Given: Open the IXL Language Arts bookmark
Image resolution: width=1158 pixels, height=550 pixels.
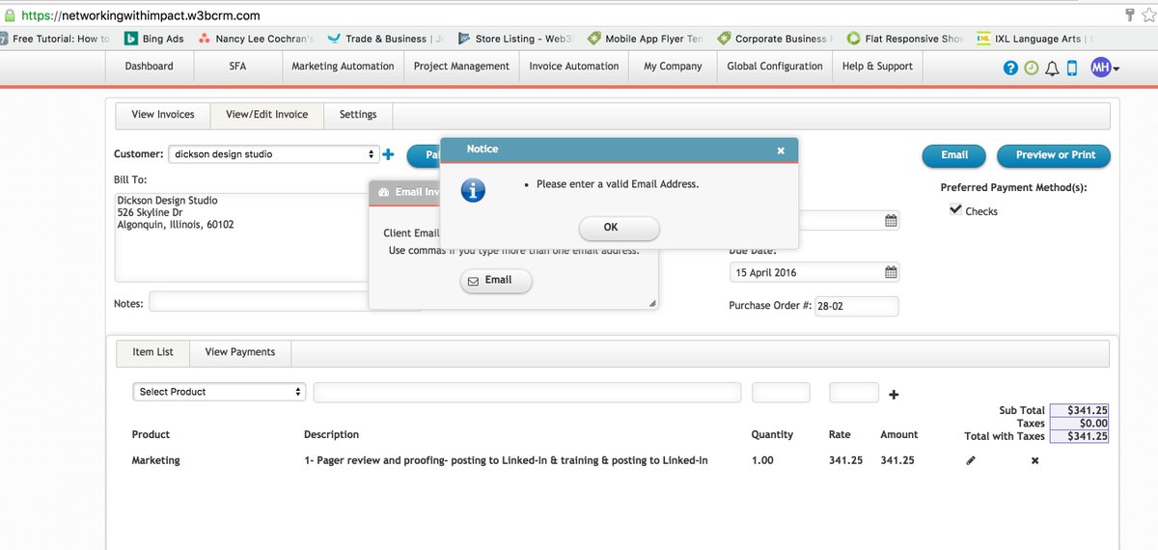Looking at the screenshot, I should point(1034,39).
